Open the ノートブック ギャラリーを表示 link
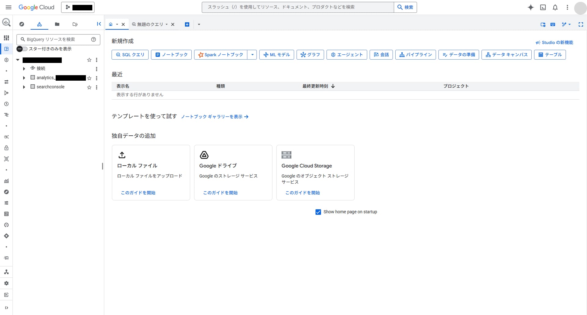This screenshot has height=315, width=587. pyautogui.click(x=215, y=117)
